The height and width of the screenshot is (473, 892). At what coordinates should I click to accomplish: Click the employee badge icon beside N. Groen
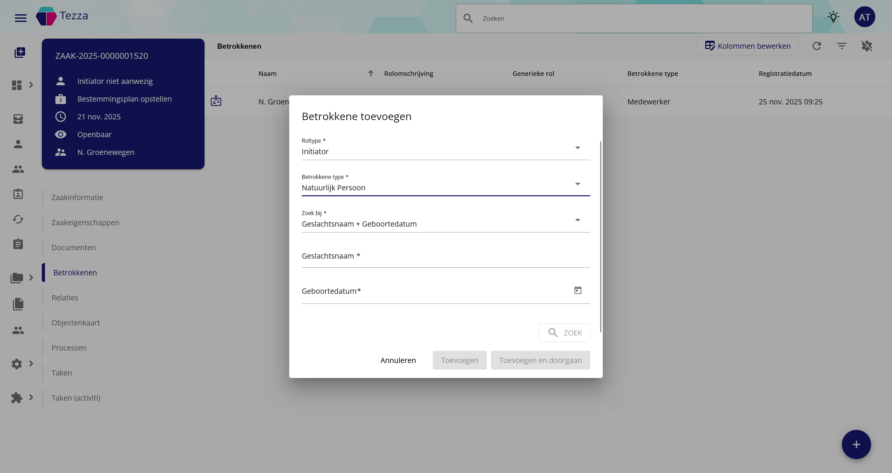click(216, 101)
